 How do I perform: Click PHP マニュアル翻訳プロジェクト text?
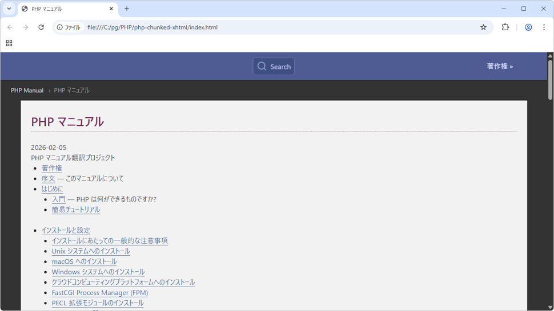[73, 158]
